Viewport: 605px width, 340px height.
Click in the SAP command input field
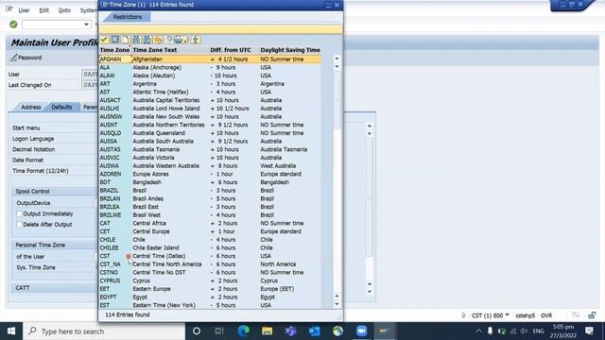click(52, 25)
